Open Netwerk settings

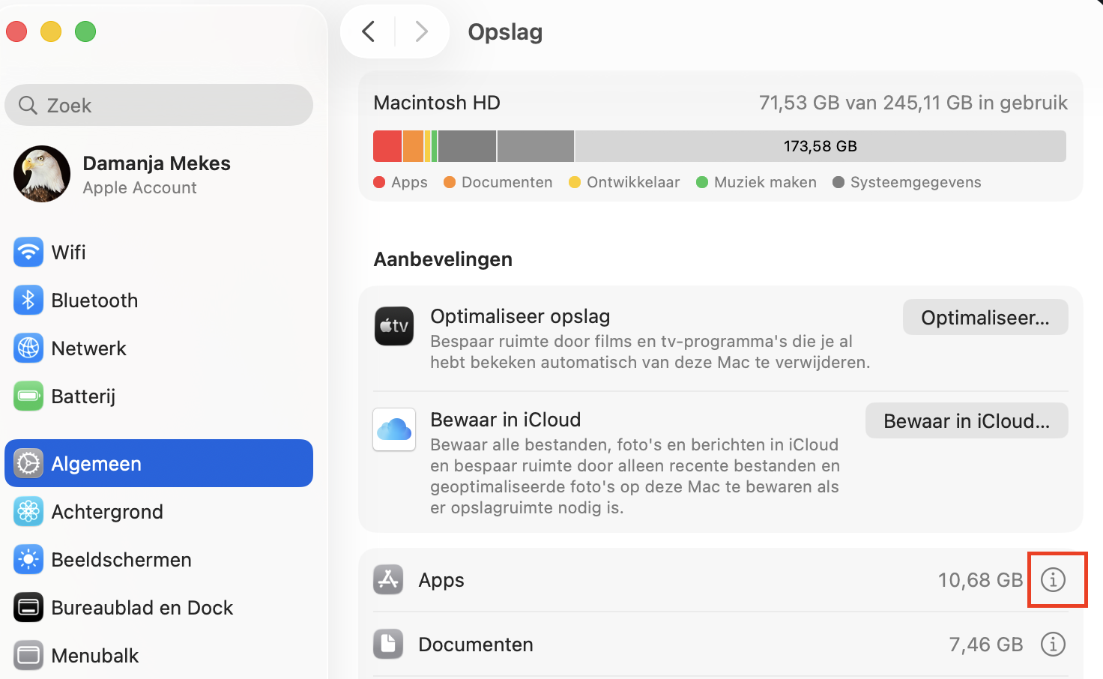(88, 348)
